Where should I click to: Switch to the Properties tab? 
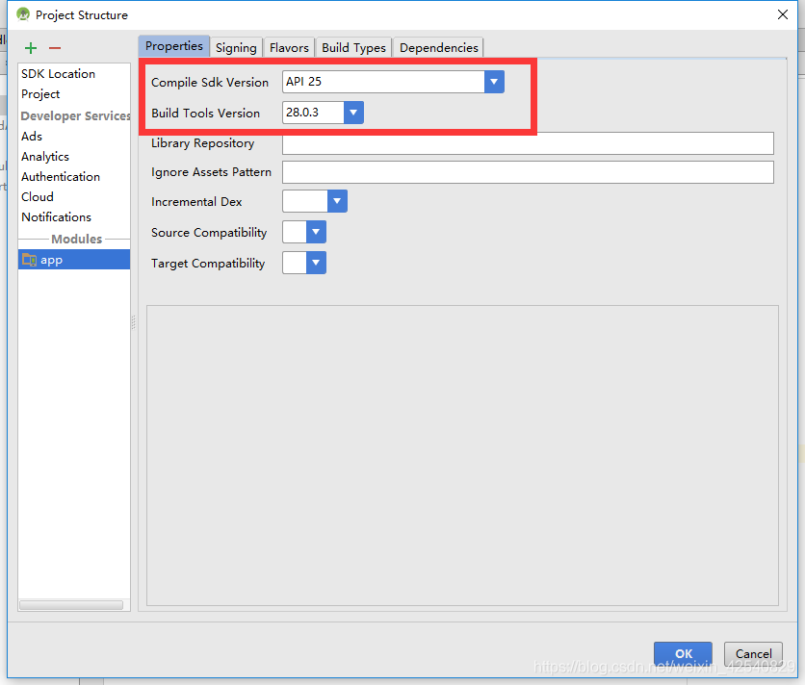pos(174,46)
